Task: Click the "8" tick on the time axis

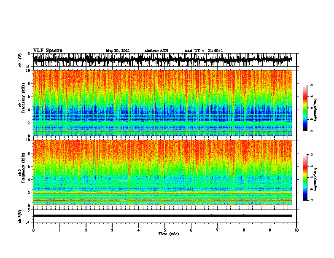Action: [244, 230]
